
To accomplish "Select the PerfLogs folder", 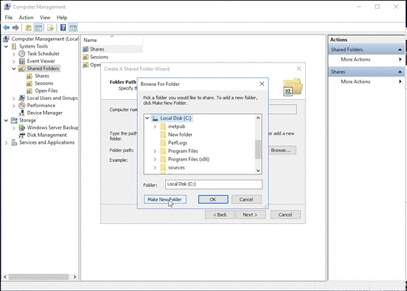I will pos(178,143).
